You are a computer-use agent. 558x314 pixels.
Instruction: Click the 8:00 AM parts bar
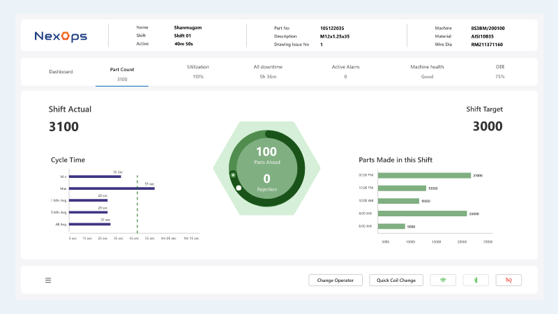pyautogui.click(x=422, y=214)
